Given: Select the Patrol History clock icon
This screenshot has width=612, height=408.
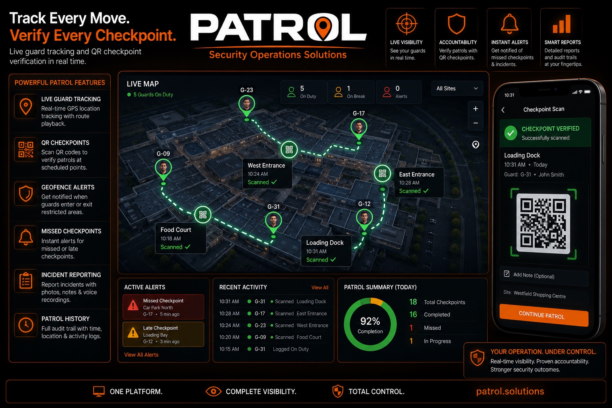Looking at the screenshot, I should click(26, 325).
